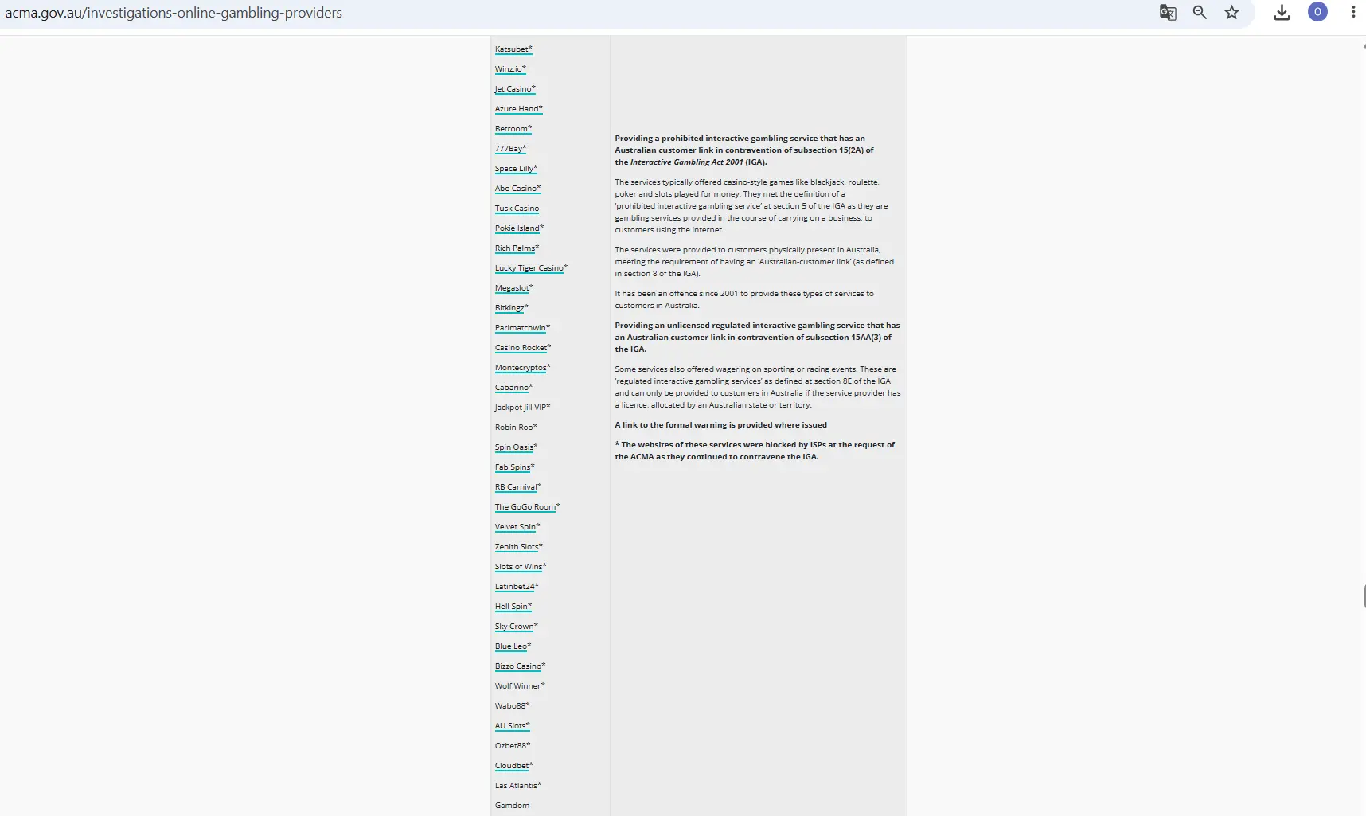This screenshot has height=816, width=1366.
Task: Click the translate page icon
Action: pyautogui.click(x=1168, y=12)
